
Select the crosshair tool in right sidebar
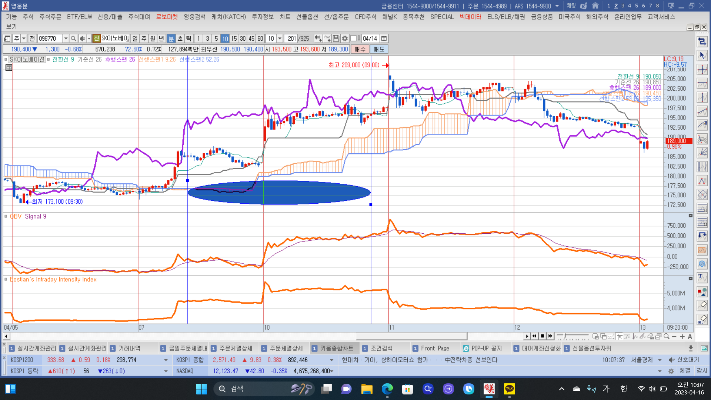pyautogui.click(x=702, y=70)
